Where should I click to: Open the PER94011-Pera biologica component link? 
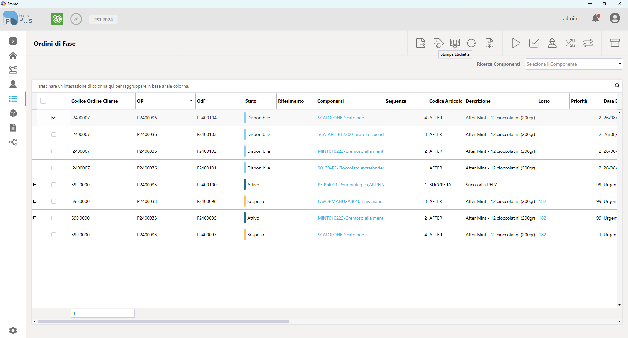tap(351, 185)
